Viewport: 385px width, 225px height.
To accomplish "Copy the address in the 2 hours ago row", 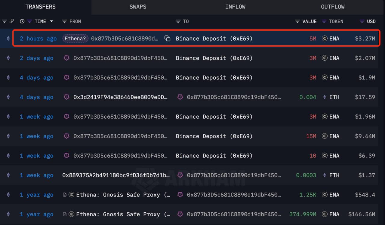I will point(168,38).
